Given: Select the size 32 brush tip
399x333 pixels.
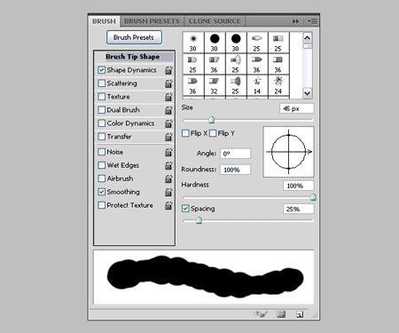Looking at the screenshot, I should click(x=215, y=85).
